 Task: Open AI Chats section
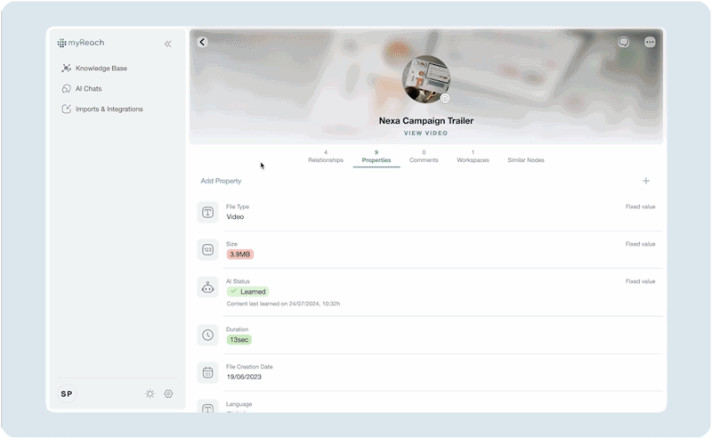[87, 88]
